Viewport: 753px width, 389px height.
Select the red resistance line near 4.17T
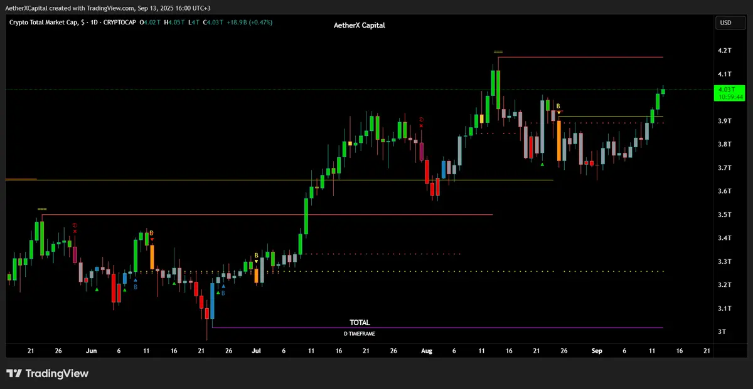tap(580, 57)
